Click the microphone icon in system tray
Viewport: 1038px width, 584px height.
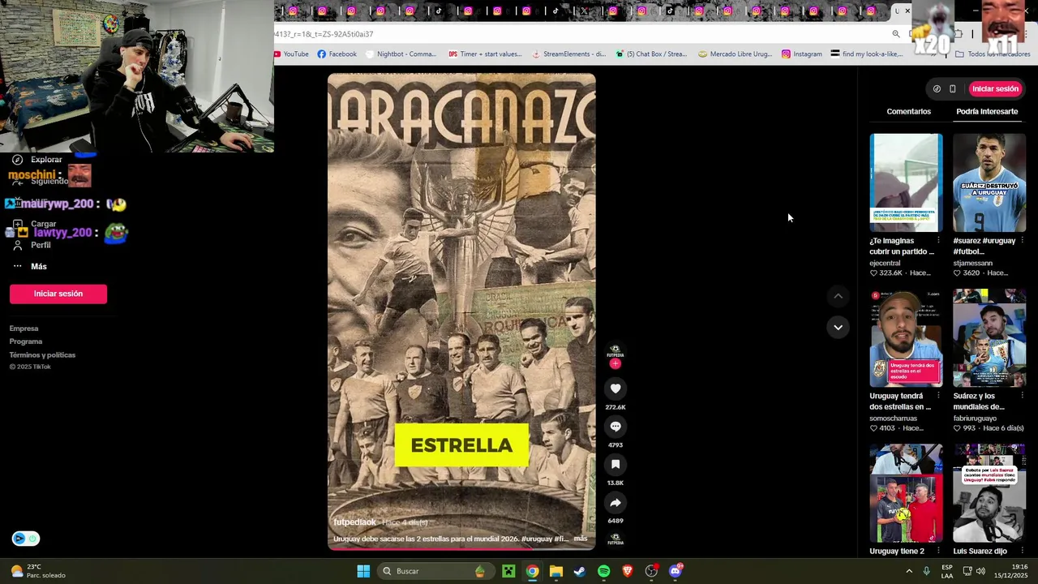pos(926,571)
